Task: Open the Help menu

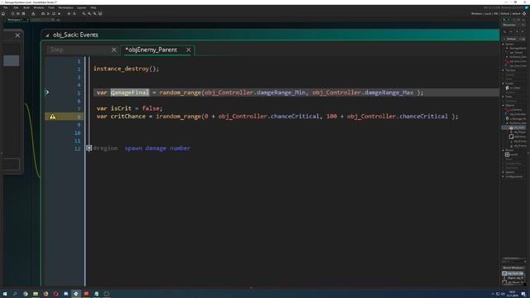Action: [94, 7]
